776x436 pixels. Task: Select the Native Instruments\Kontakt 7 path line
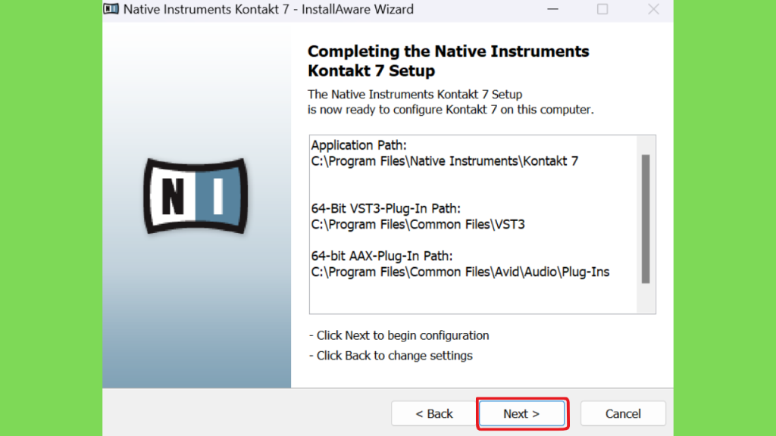445,161
